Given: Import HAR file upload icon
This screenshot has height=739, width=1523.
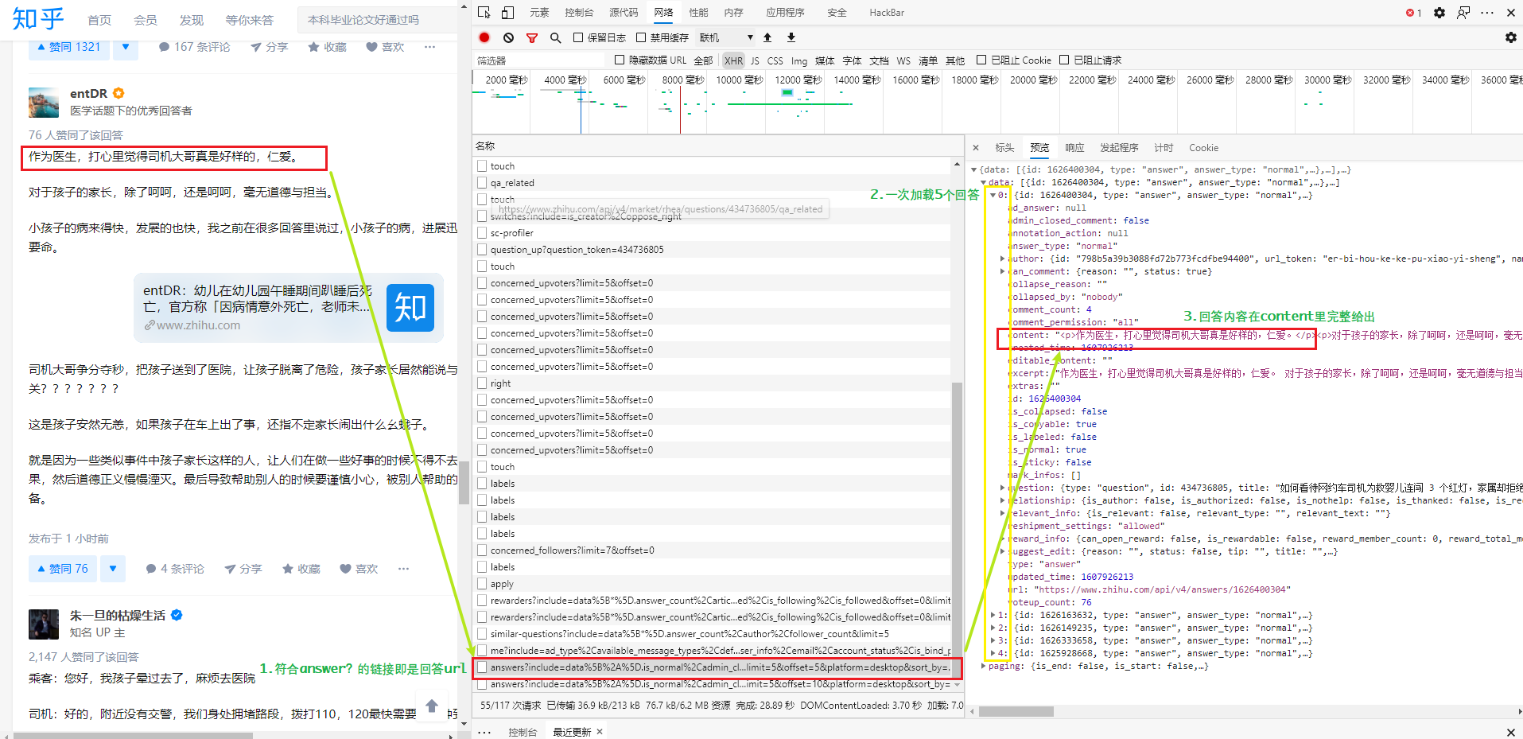Looking at the screenshot, I should [767, 37].
